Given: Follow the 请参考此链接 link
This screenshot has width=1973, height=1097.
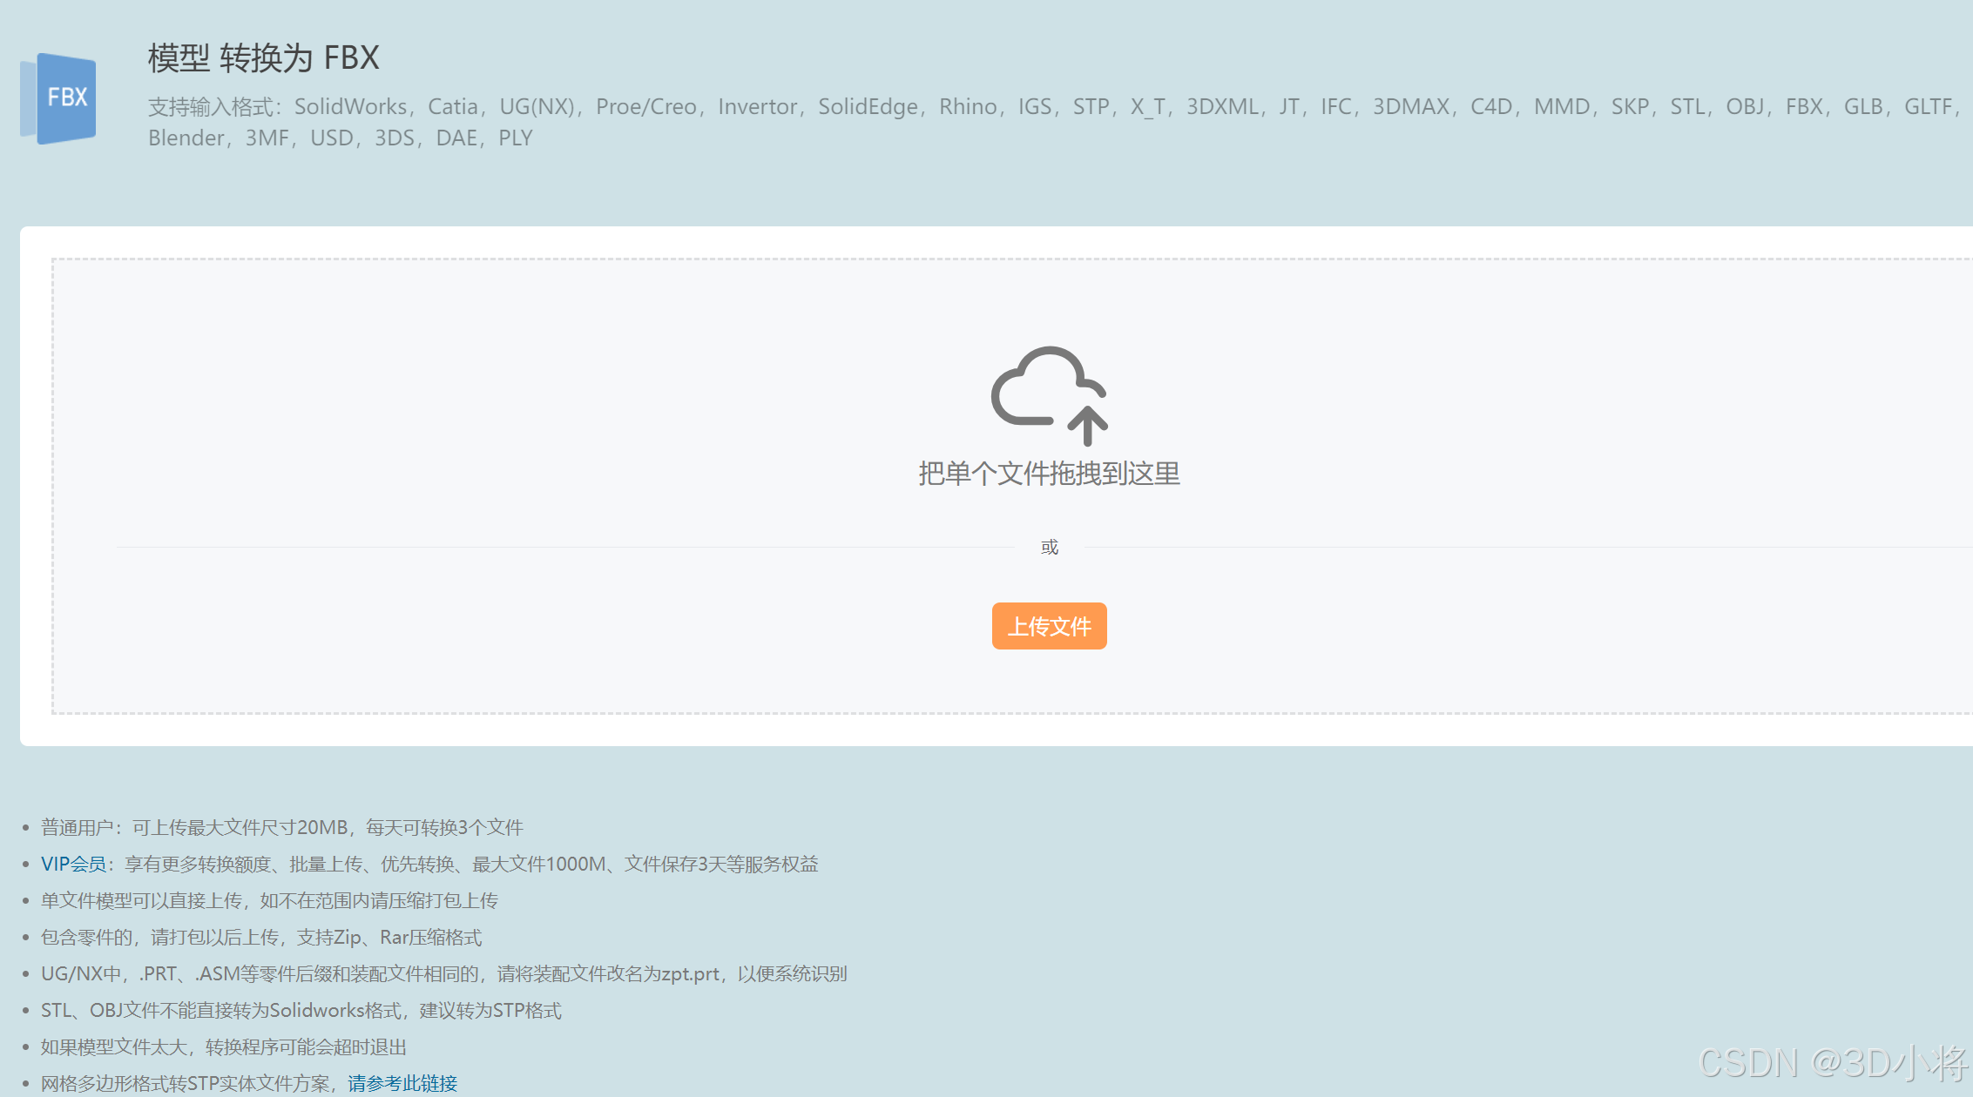Looking at the screenshot, I should click(x=402, y=1083).
